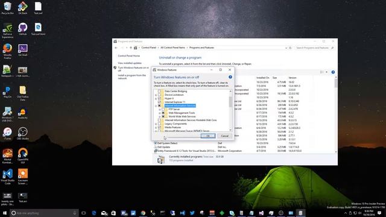Select the Icecream Screen Recorder desktop icon
The image size is (386, 217).
point(23,177)
